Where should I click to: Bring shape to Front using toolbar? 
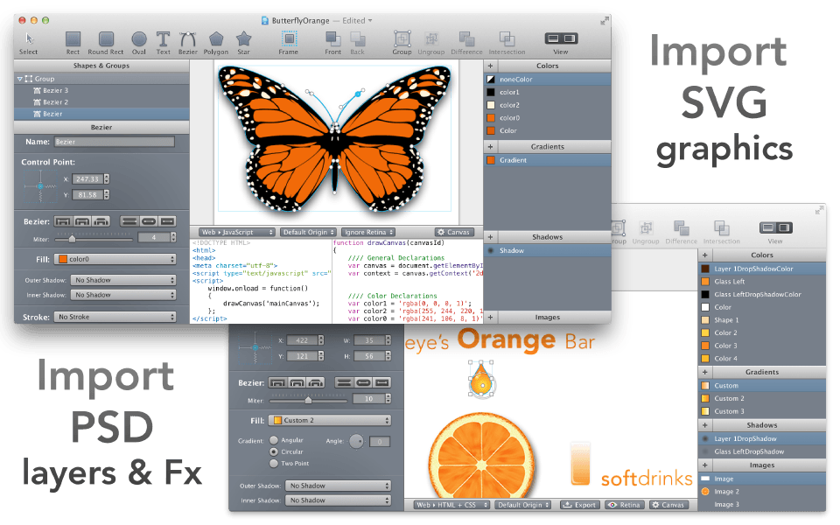point(332,39)
